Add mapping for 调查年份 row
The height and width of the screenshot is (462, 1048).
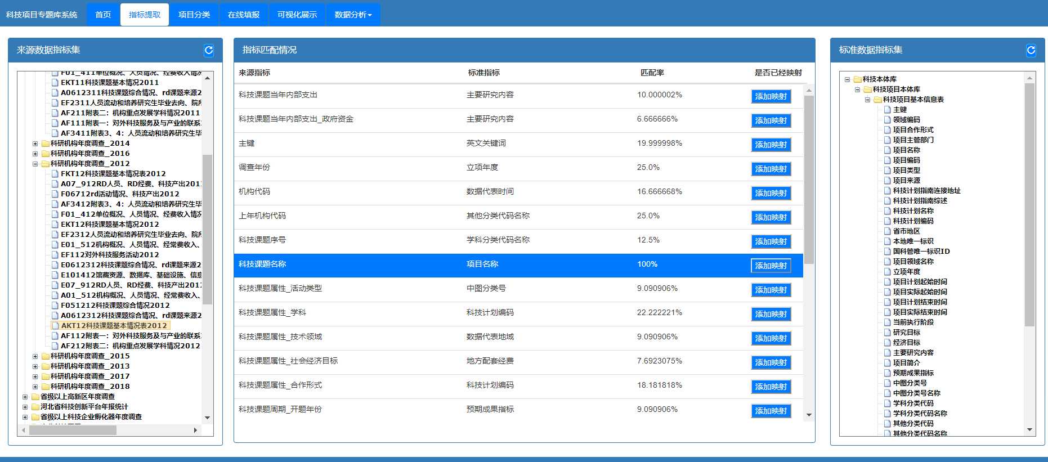[x=771, y=169]
